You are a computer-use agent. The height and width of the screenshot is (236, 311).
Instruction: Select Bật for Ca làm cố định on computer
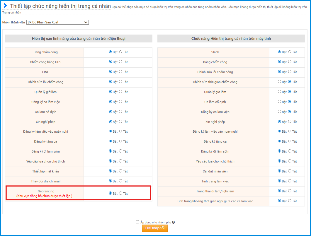(x=279, y=102)
